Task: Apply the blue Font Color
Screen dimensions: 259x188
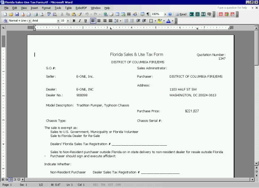Action: (x=169, y=21)
